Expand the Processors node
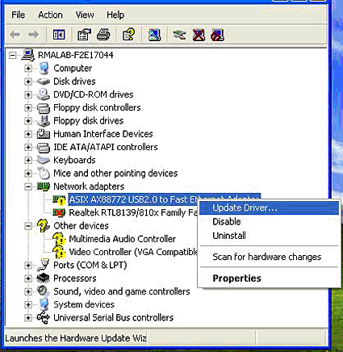 (28, 279)
